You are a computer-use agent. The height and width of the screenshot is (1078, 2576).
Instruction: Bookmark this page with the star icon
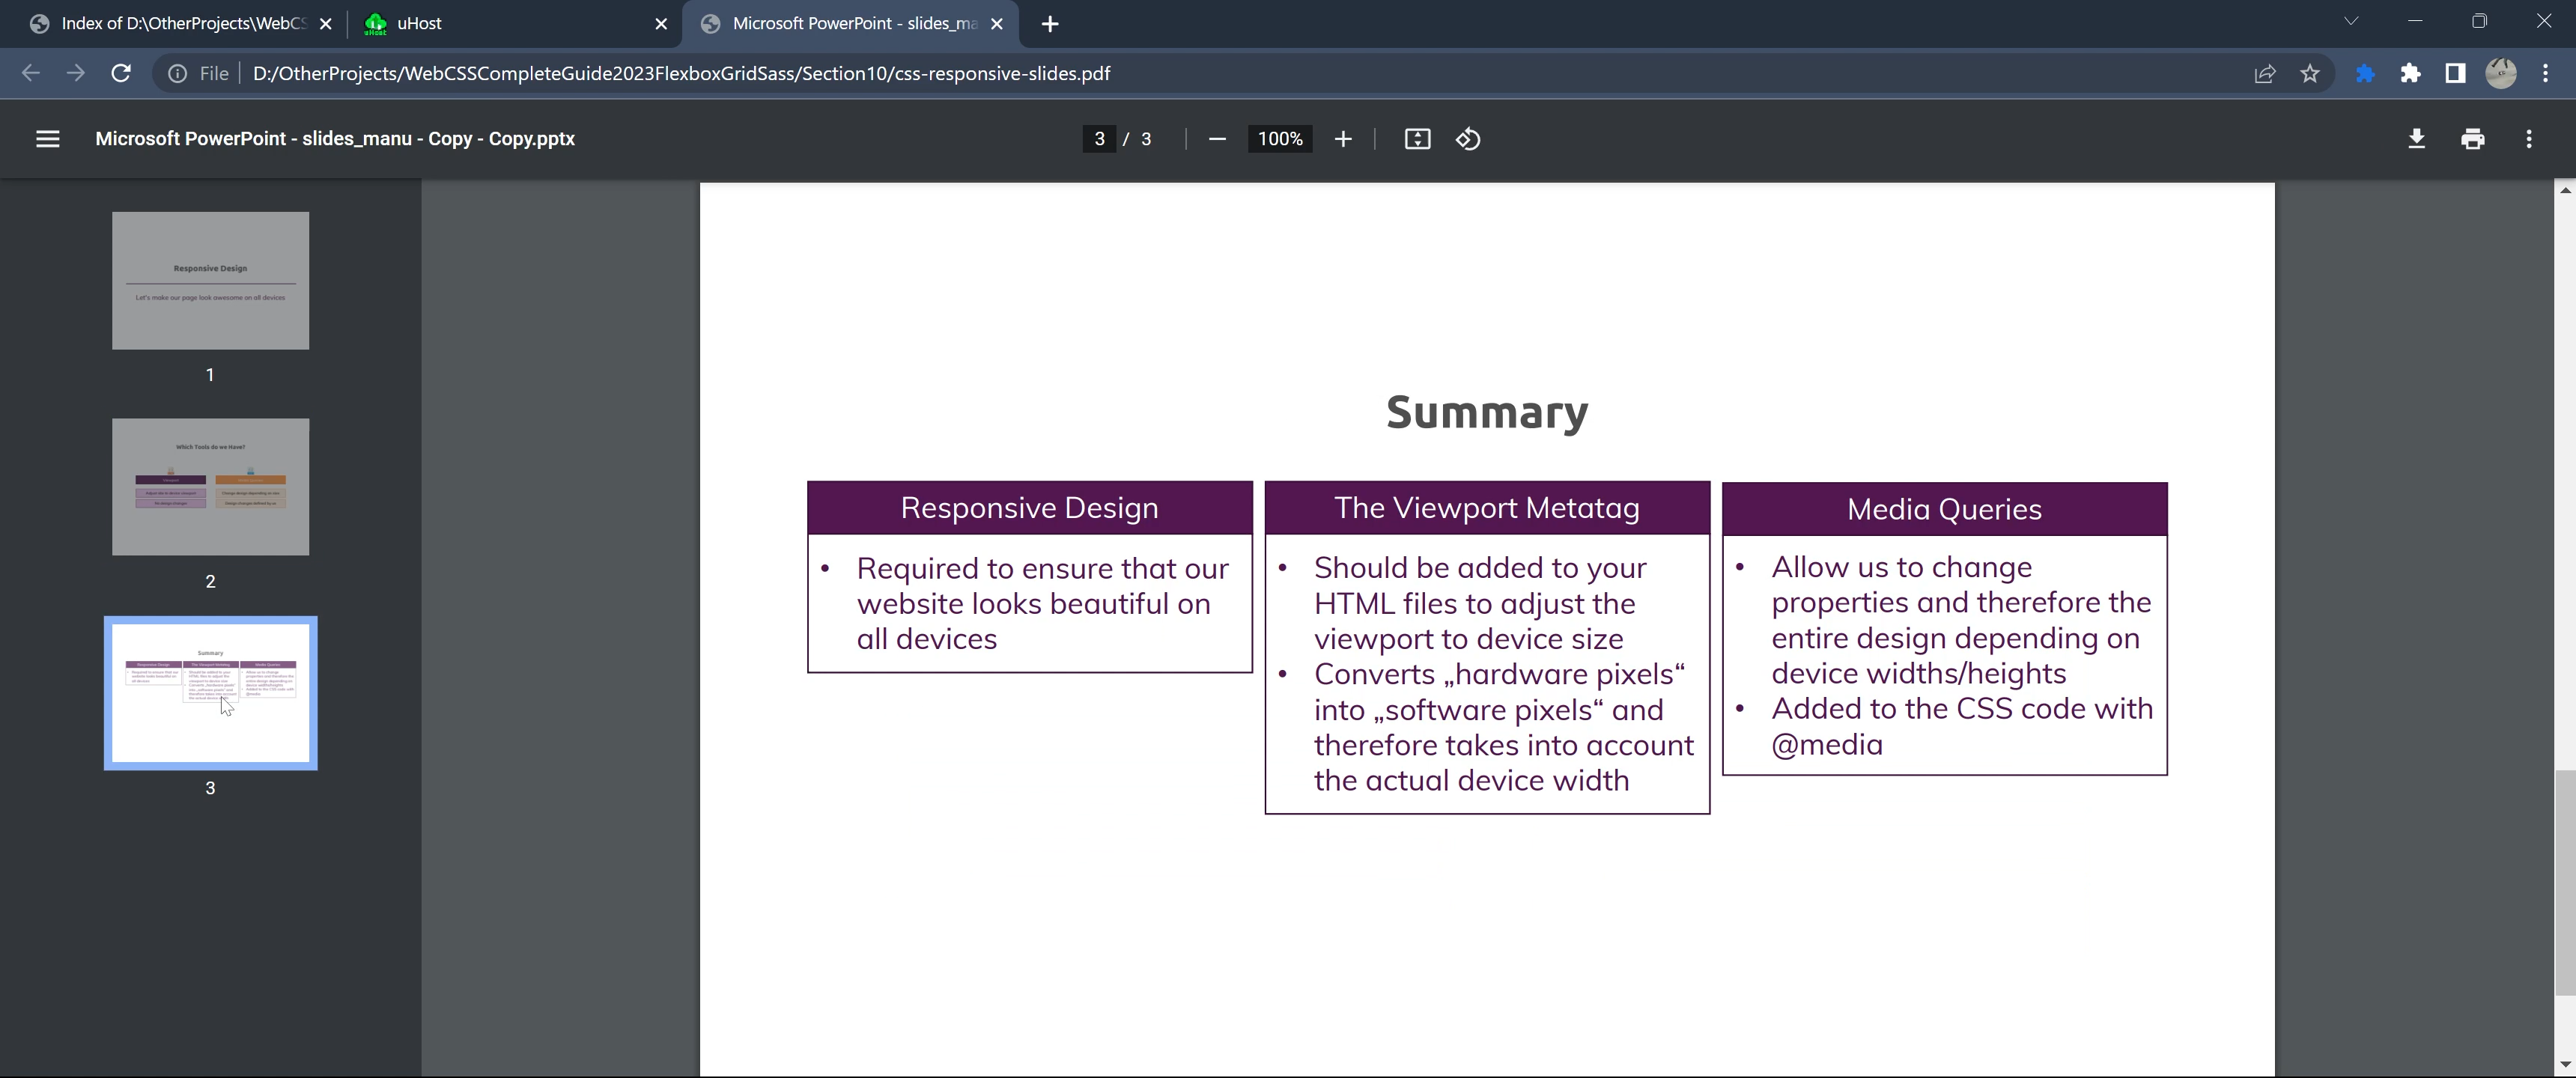tap(2310, 73)
